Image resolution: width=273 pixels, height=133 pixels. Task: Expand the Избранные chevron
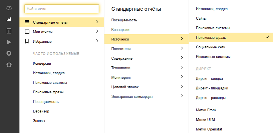(97, 41)
